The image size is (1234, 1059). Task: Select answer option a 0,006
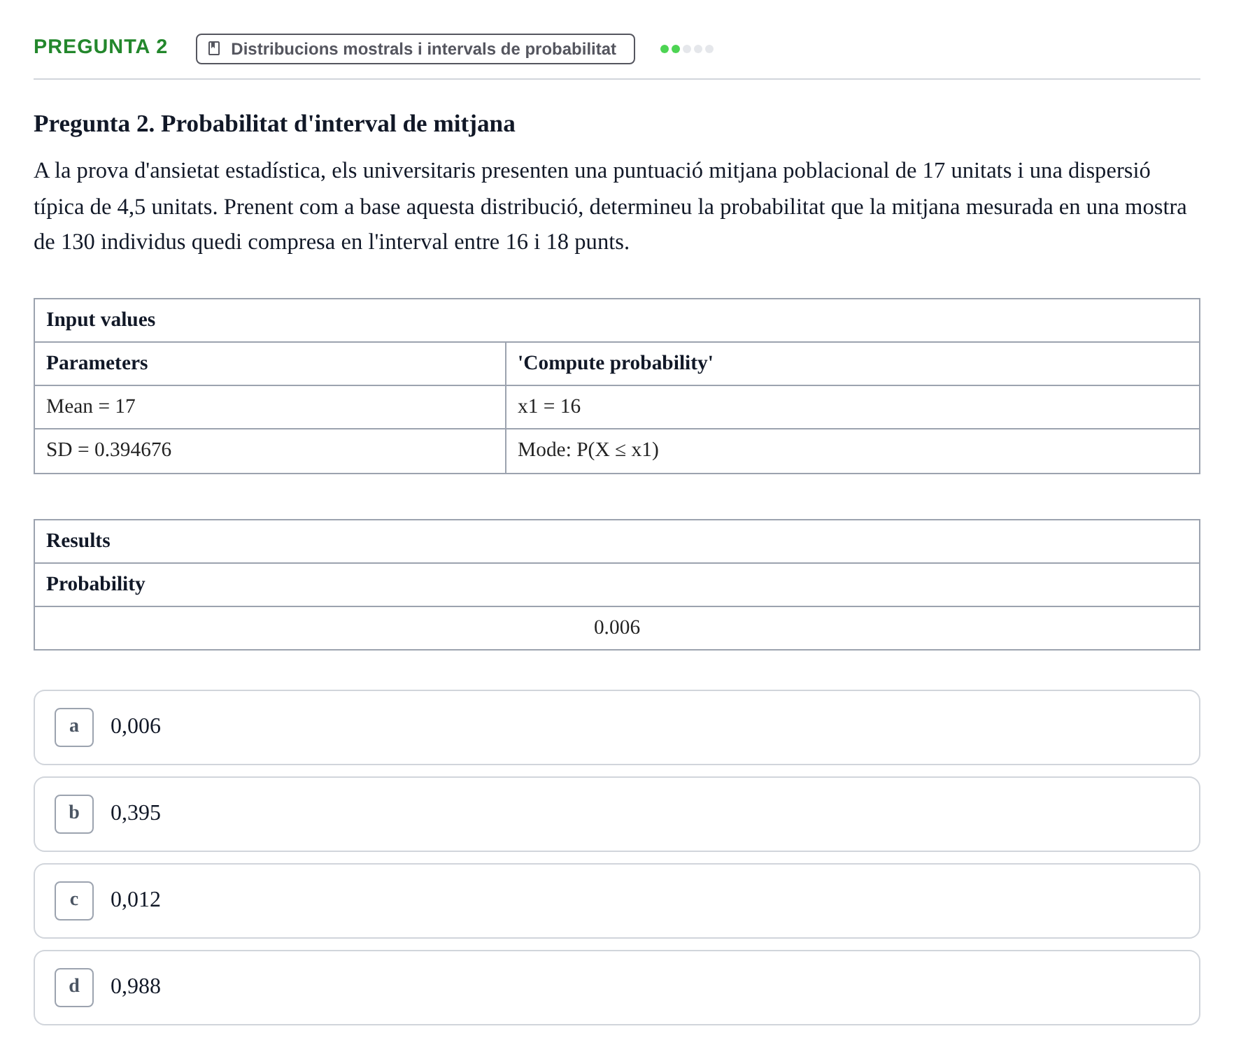616,727
